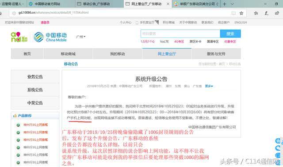283x167 pixels.
Task: Click the 系统升级公告 article title
Action: (151, 79)
